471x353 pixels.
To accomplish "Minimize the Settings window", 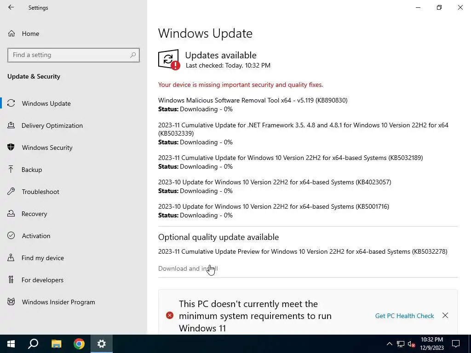I will (x=418, y=7).
